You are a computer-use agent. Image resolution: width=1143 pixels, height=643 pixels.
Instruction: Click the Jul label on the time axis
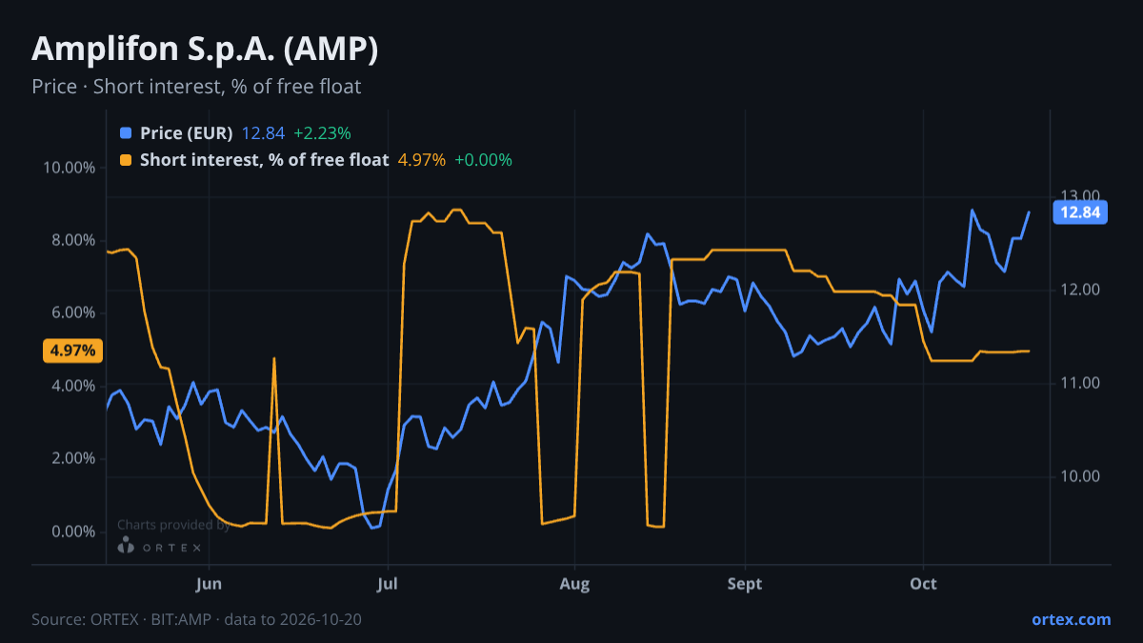[x=387, y=584]
